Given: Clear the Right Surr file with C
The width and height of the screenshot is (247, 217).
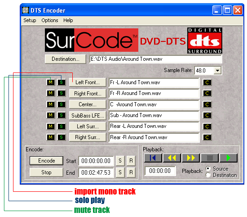Looking at the screenshot, I should pos(207,137).
